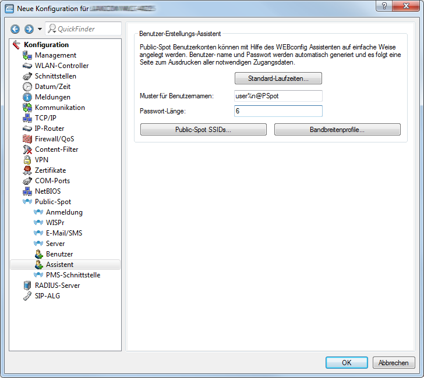The height and width of the screenshot is (378, 424).
Task: Select the PMS-Schnittstelle tree entry
Action: (73, 275)
